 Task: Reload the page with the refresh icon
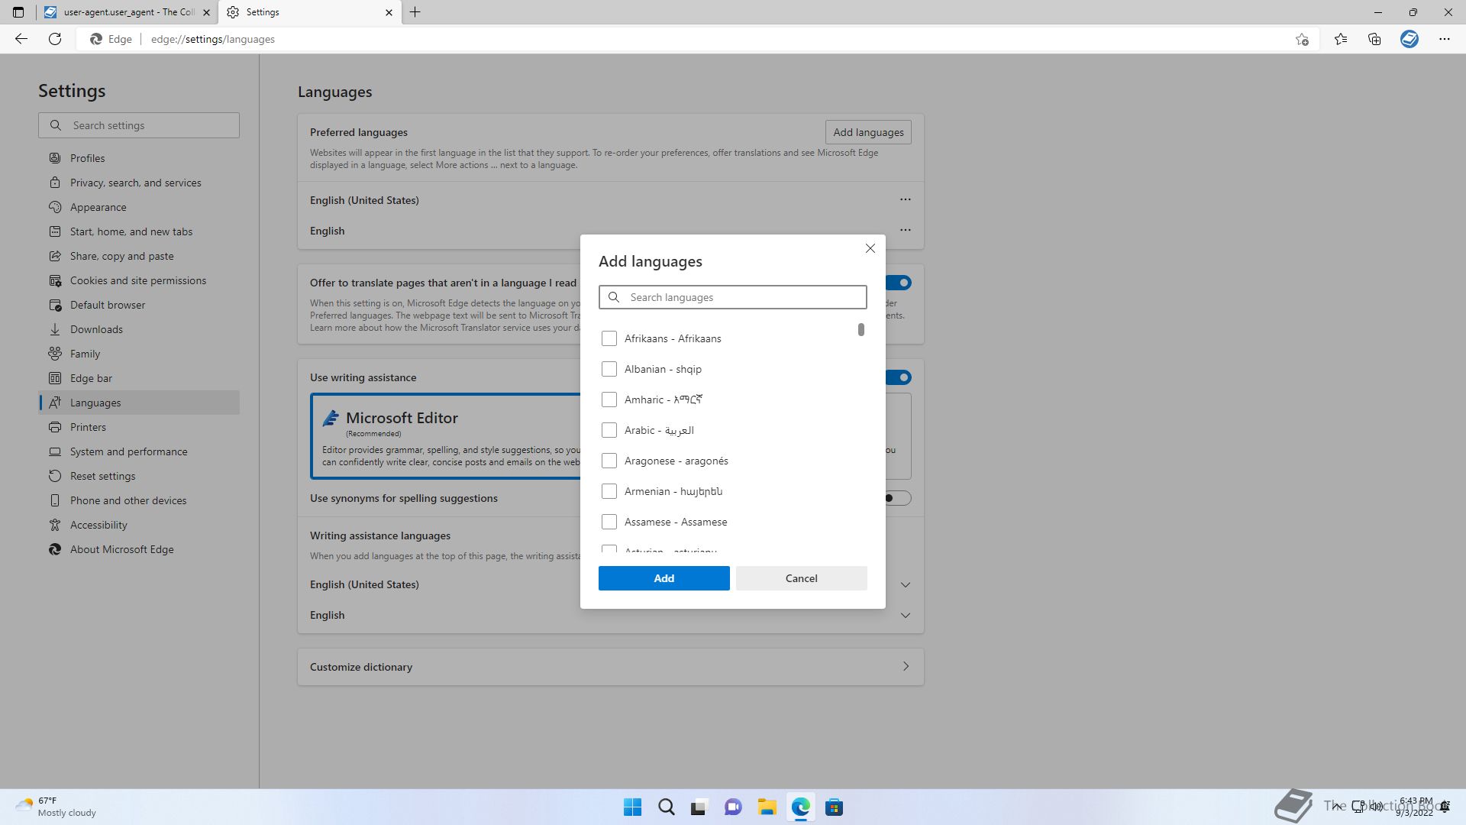pyautogui.click(x=55, y=39)
